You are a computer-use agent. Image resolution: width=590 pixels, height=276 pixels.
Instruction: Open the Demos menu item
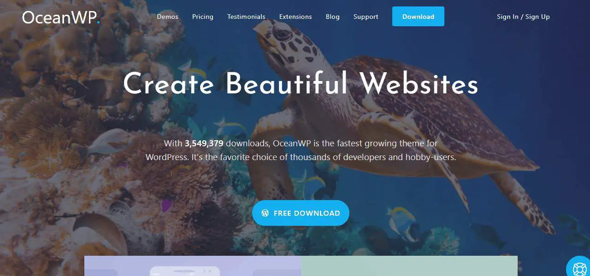pos(167,17)
